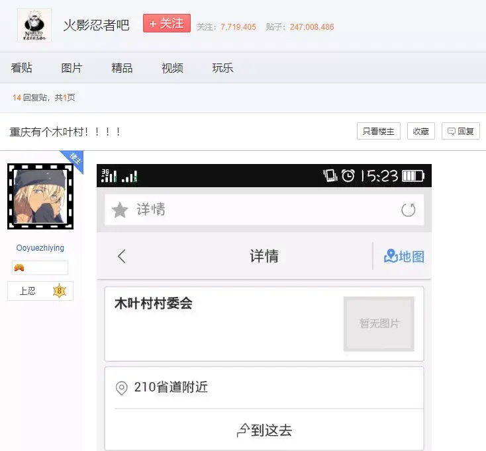The height and width of the screenshot is (451, 486).
Task: Click the second signal bars icon
Action: (130, 176)
